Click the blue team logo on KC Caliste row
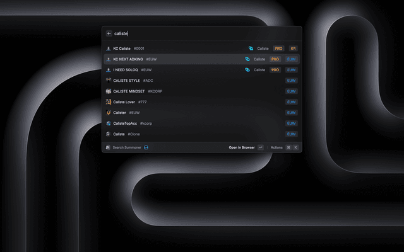Image resolution: width=404 pixels, height=252 pixels. coord(251,49)
